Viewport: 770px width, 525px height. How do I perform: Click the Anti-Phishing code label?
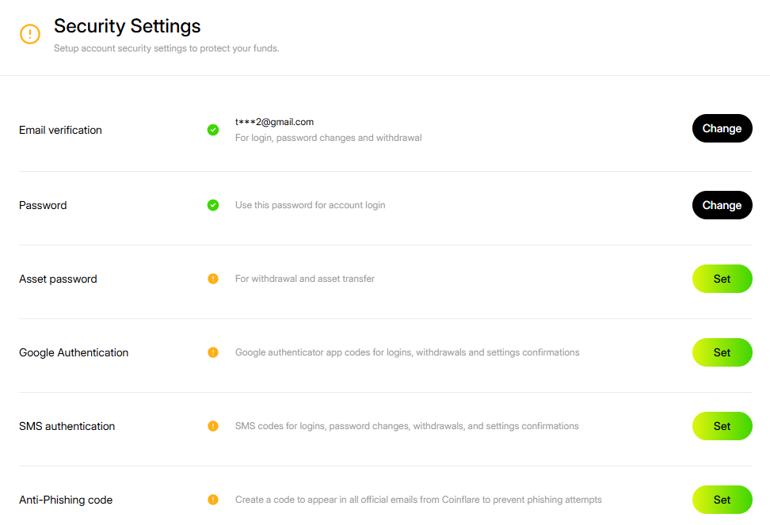pos(66,500)
